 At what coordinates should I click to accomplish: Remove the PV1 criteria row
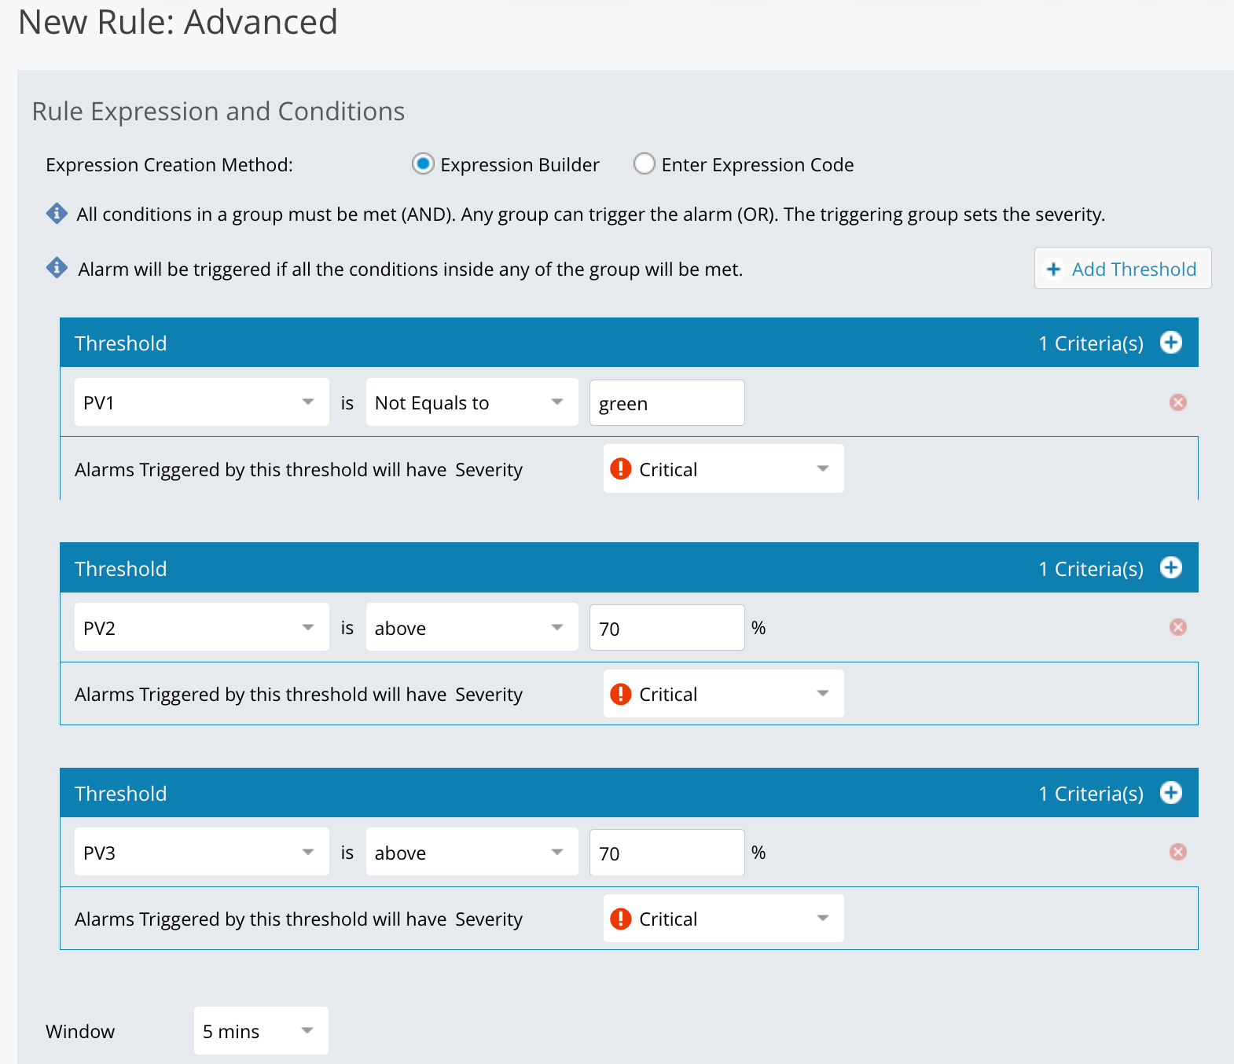pos(1177,402)
